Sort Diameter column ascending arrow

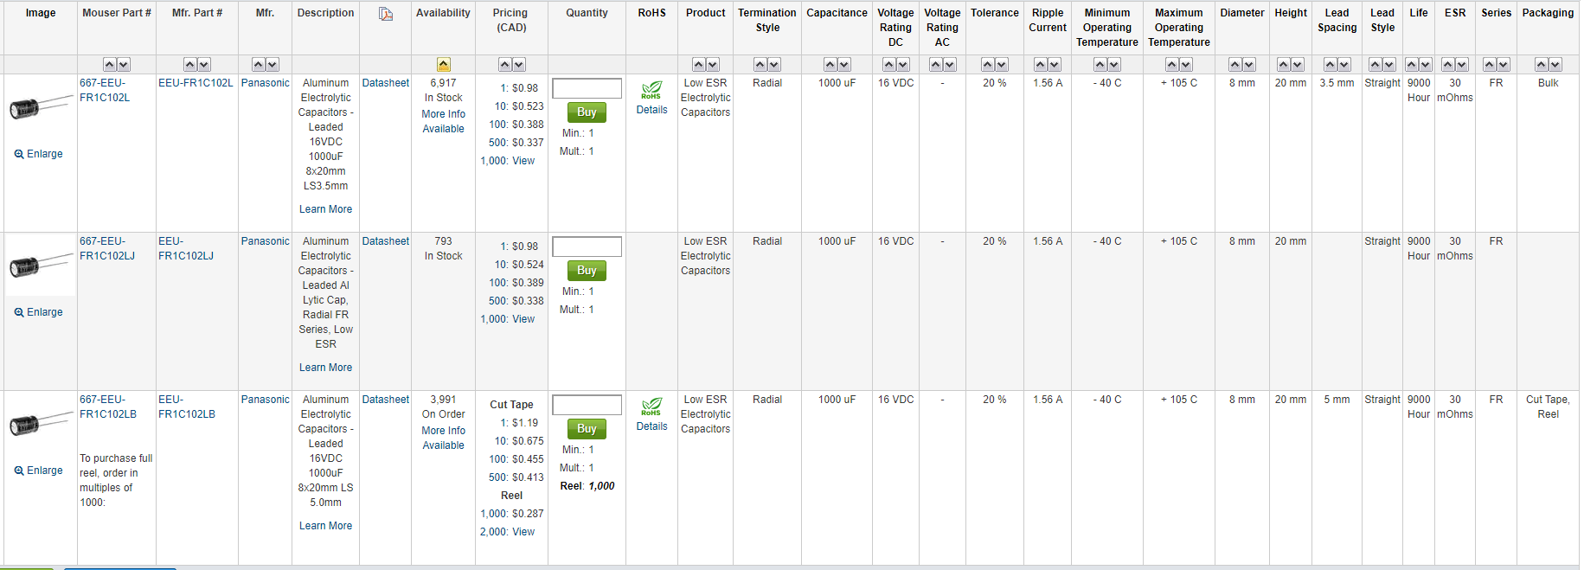[1235, 65]
